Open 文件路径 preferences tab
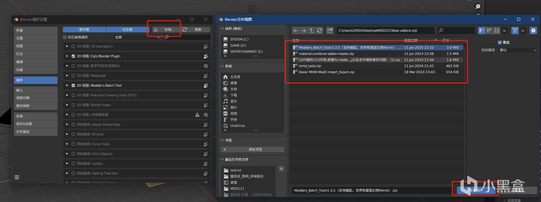The height and width of the screenshot is (202, 541). point(36,132)
